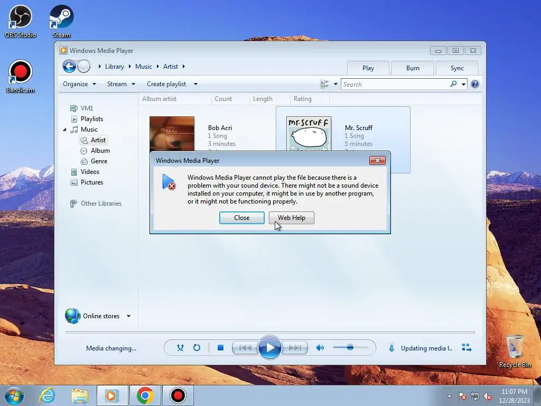Click Create playlist

point(166,84)
